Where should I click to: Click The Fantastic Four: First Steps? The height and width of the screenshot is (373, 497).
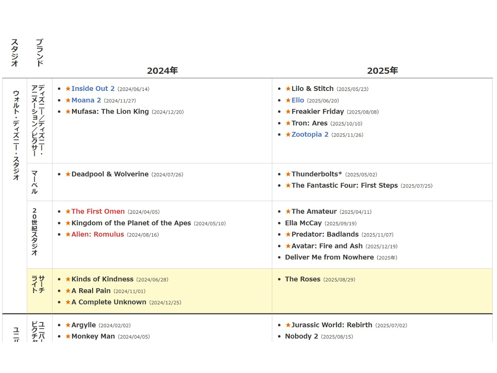tap(345, 186)
